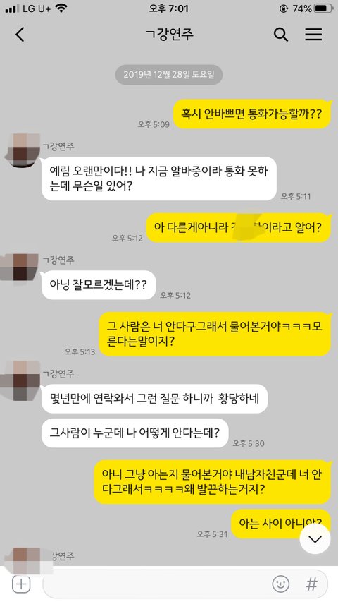
Task: Tap the 2019년 12월 28일 date label
Action: tap(169, 75)
